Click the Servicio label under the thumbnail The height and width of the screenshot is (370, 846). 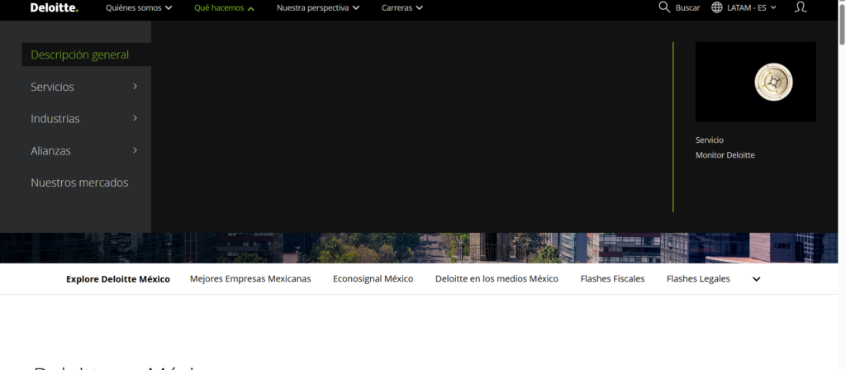(710, 140)
